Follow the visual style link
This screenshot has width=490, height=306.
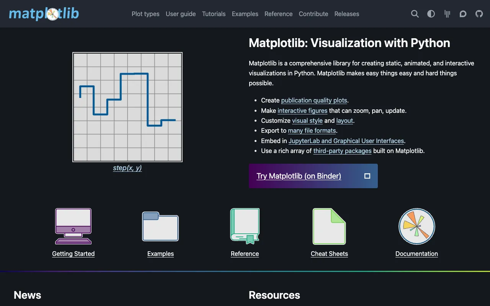(307, 120)
